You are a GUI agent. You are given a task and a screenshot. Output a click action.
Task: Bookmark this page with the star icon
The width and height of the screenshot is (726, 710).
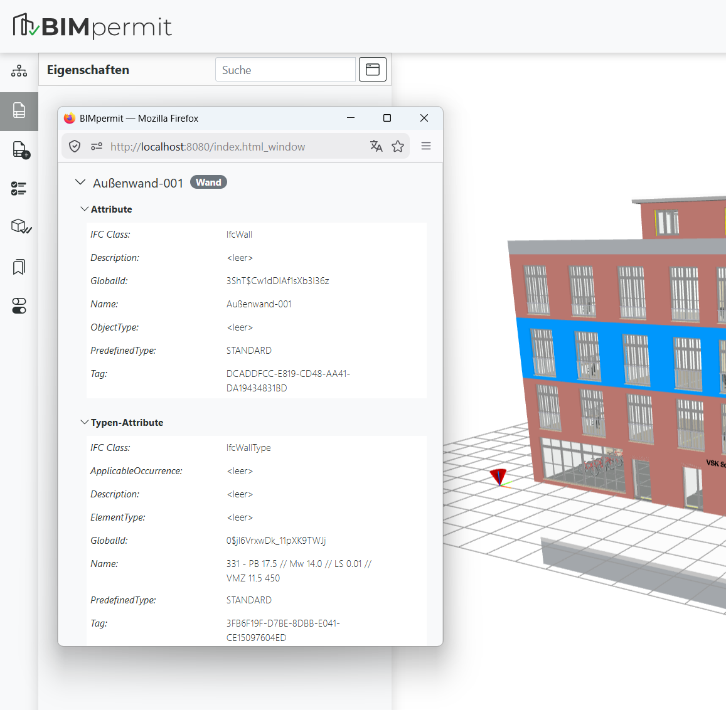coord(398,146)
